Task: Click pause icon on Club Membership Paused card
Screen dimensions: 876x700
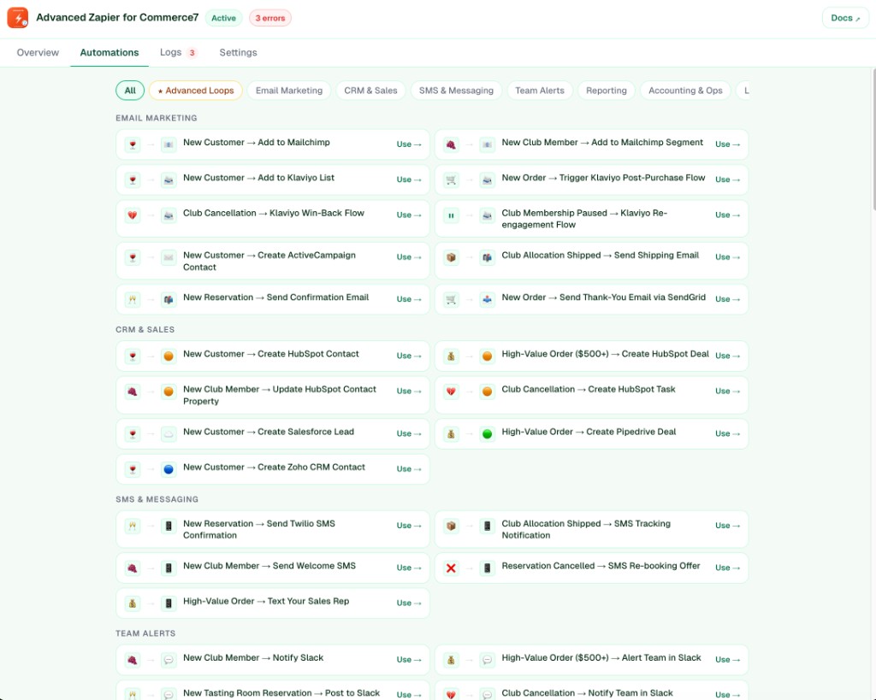Action: click(x=451, y=215)
